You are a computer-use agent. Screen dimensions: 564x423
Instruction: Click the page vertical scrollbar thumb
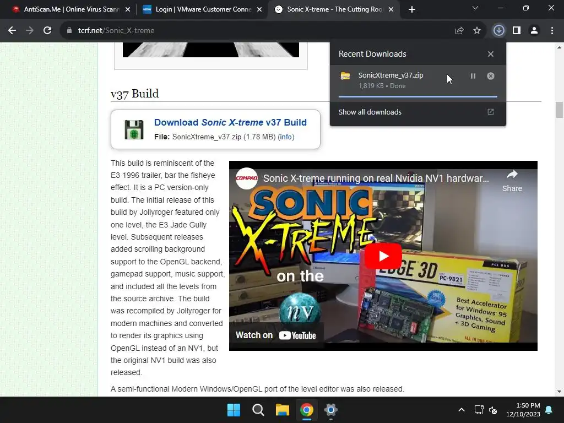559,110
